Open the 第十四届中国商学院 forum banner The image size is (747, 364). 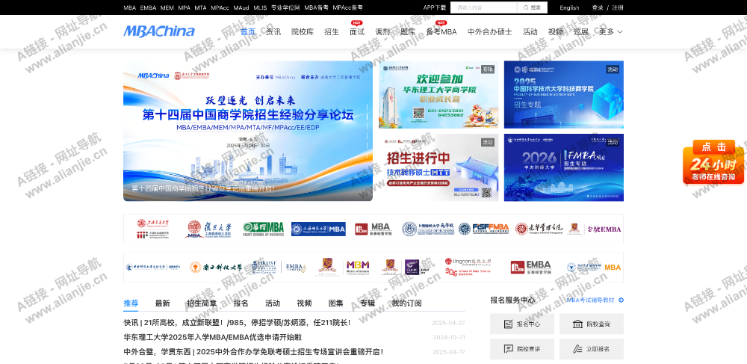tap(247, 131)
